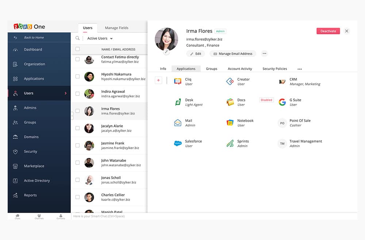Open Irma Flores large profile photo
The image size is (365, 240).
(166, 39)
